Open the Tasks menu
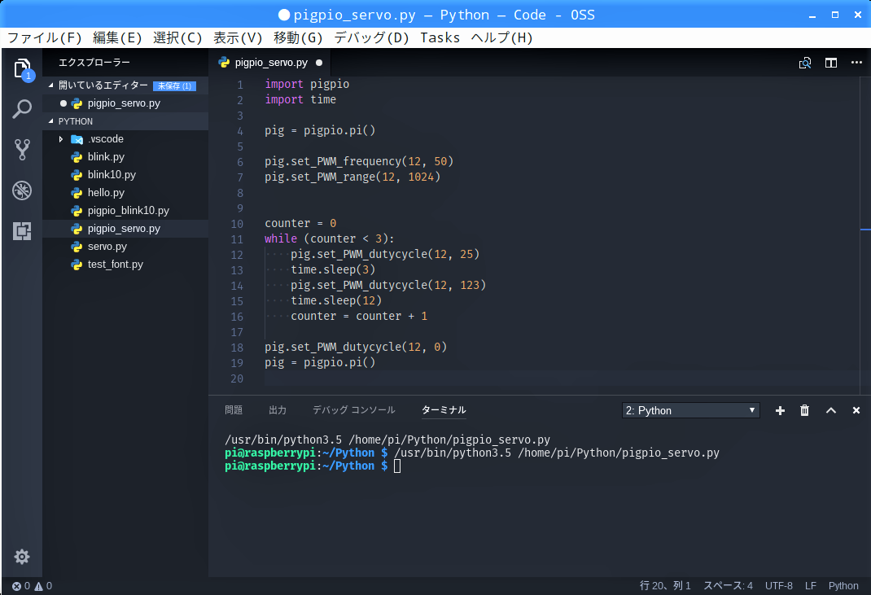 click(x=440, y=37)
